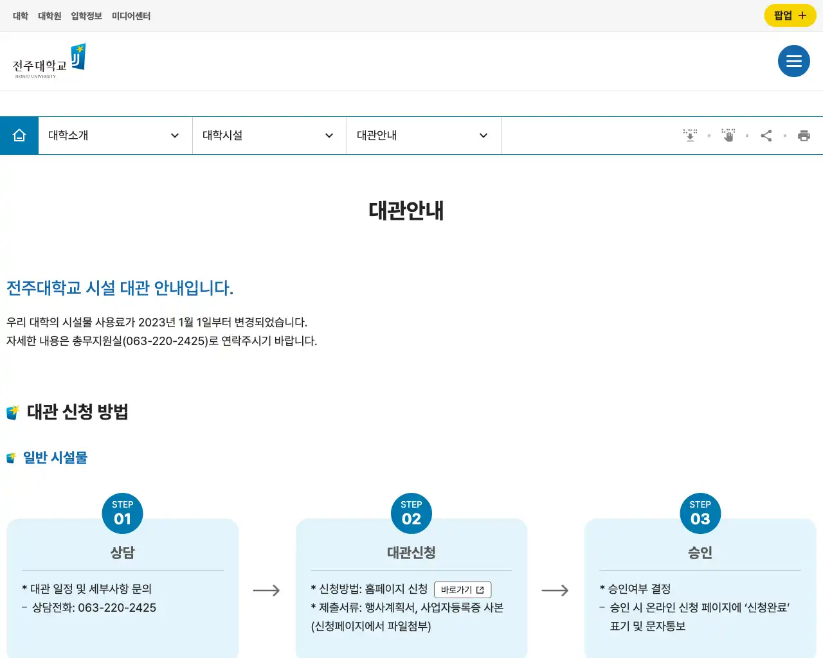Open the 입학정보 top menu link

click(86, 16)
